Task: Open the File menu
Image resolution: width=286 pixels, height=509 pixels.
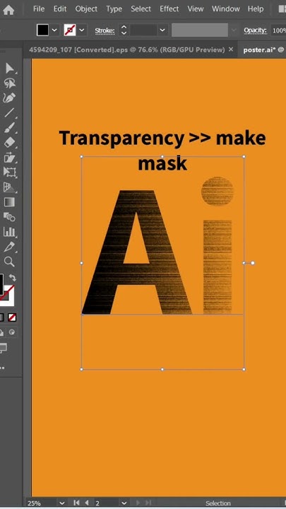Action: (x=39, y=9)
